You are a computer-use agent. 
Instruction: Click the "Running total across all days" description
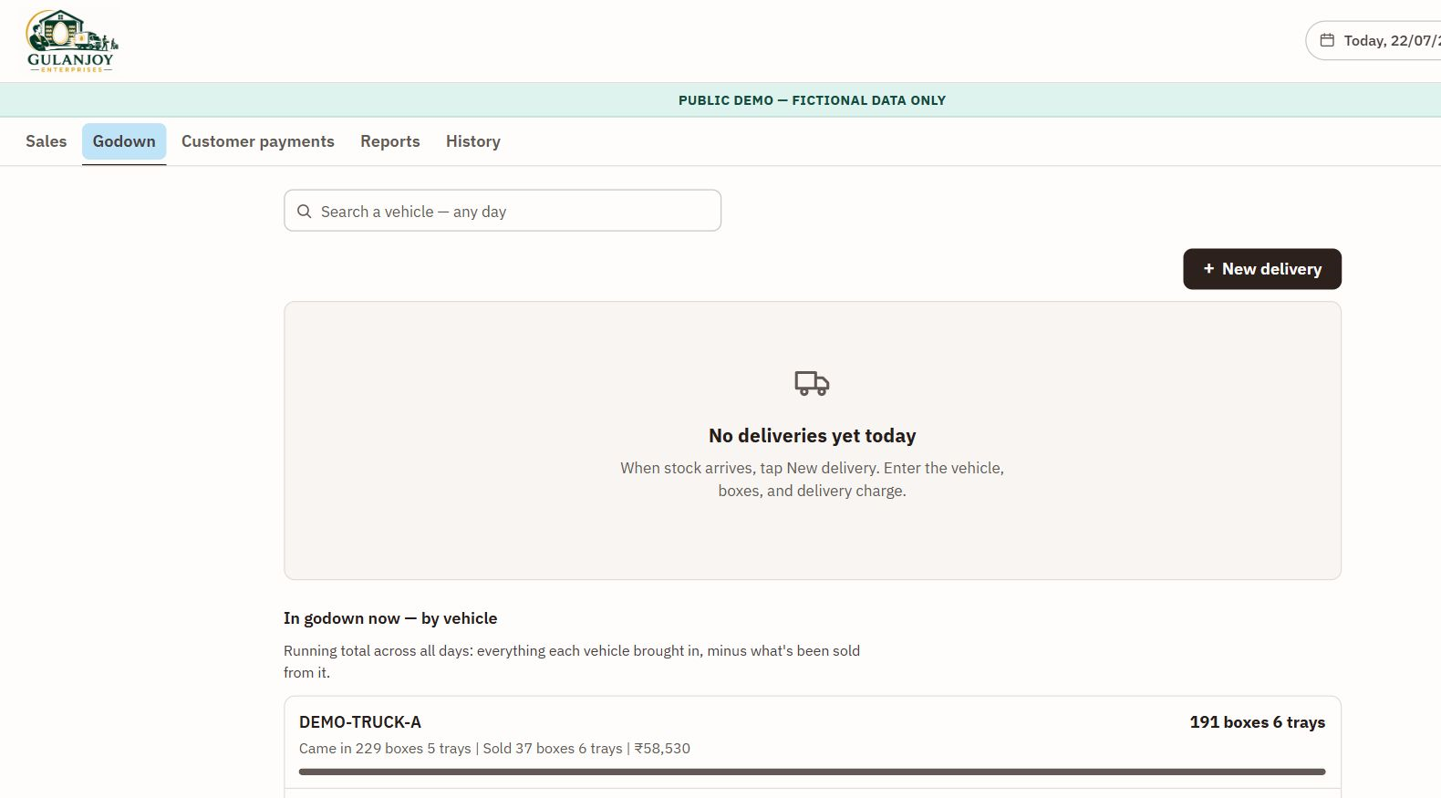pyautogui.click(x=572, y=661)
